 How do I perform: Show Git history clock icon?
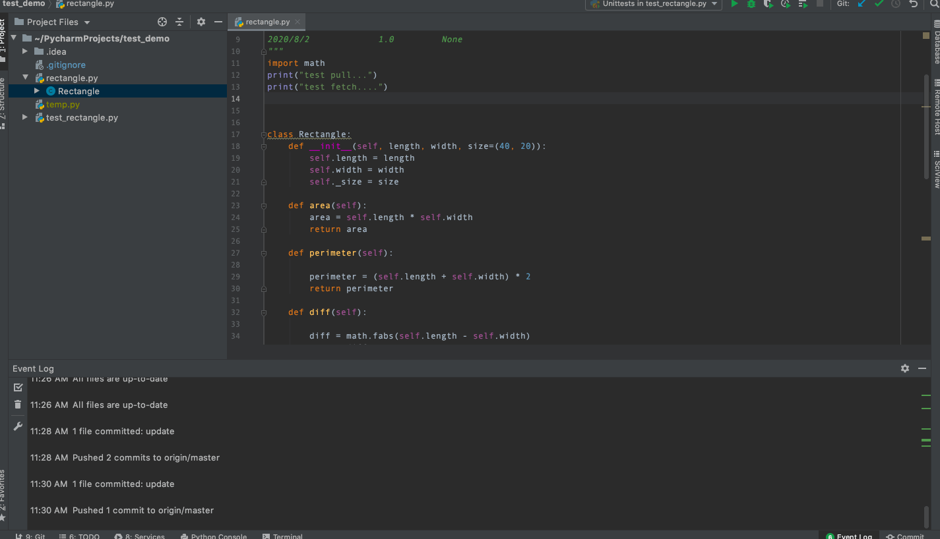click(895, 4)
